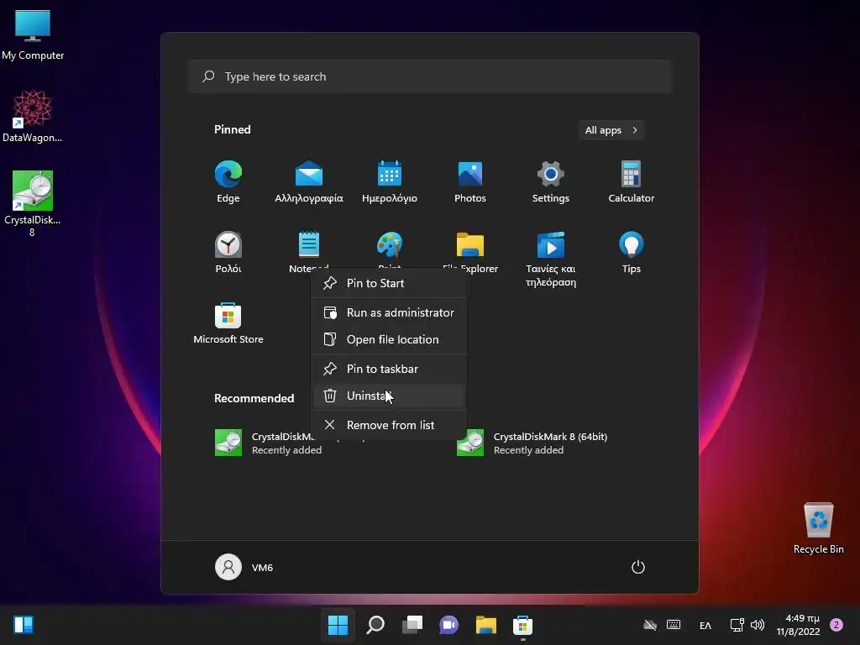
Task: Open clock showing 4:49 πμ
Action: pyautogui.click(x=798, y=625)
